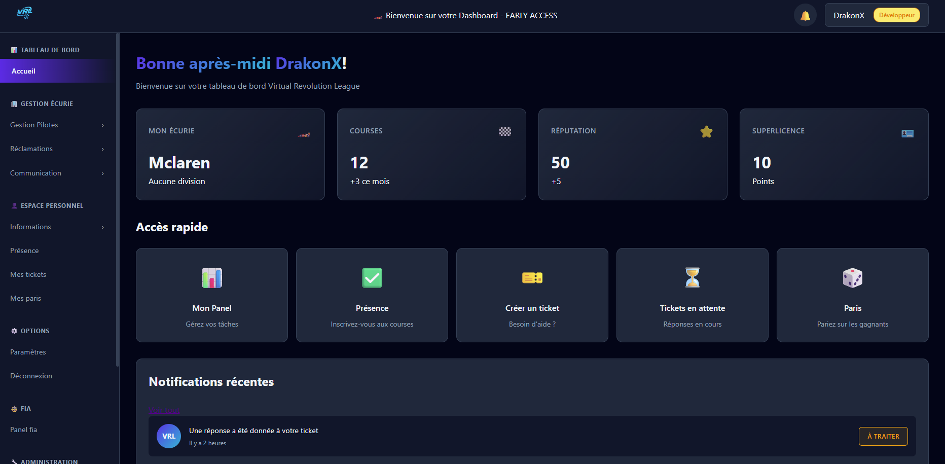The height and width of the screenshot is (464, 945).
Task: Open Mes tickets from sidebar
Action: (28, 274)
